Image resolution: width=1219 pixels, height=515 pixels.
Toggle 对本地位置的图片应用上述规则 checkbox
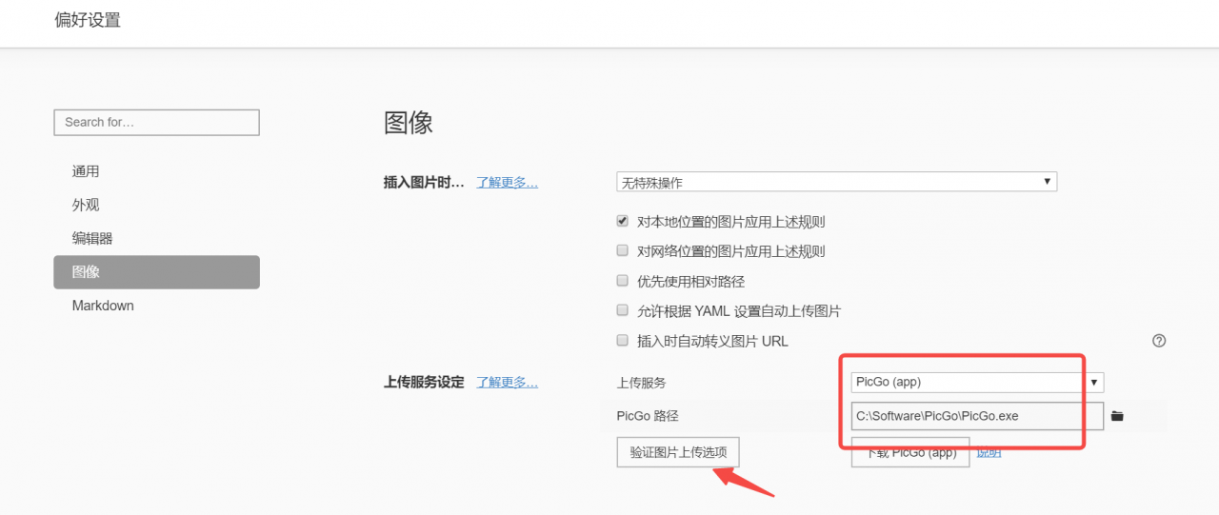point(622,221)
